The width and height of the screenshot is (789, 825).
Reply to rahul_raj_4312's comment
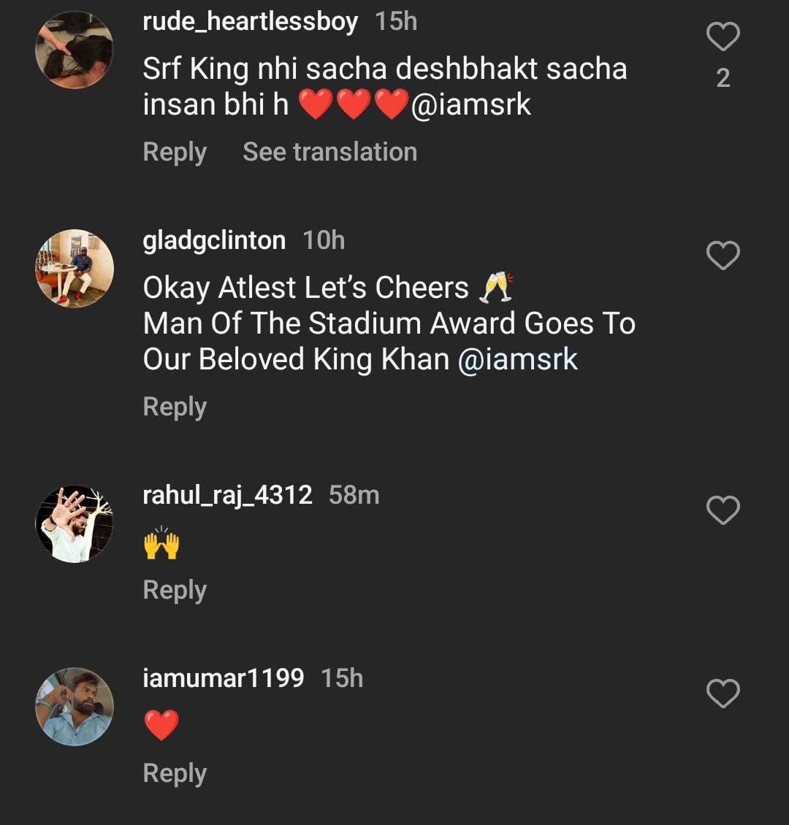point(175,590)
